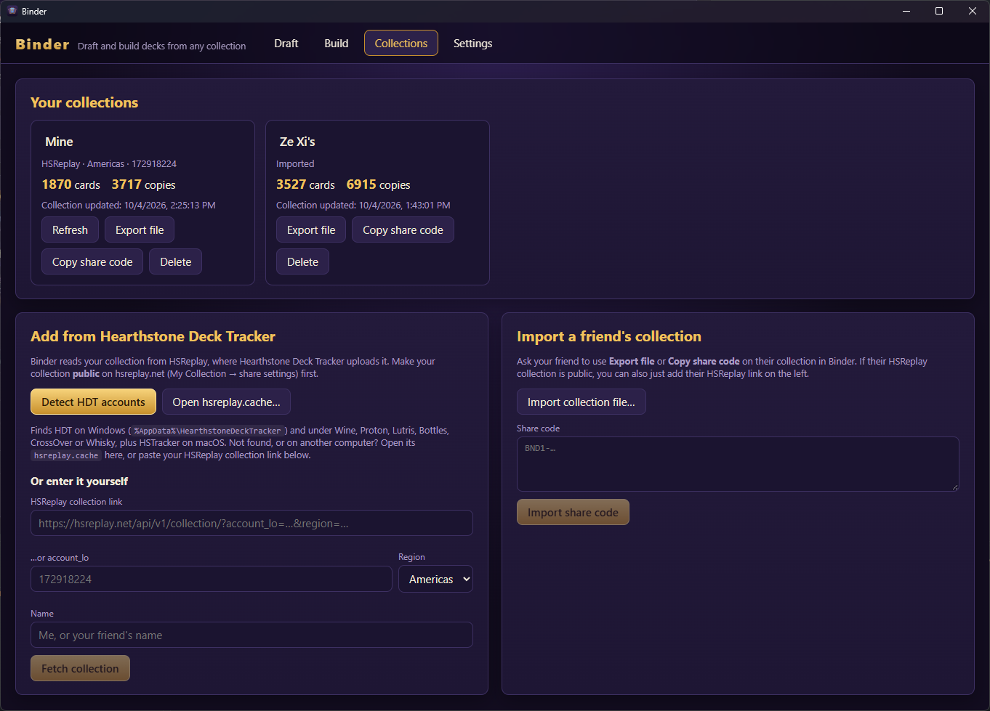
Task: Click the 'Draft and build decks from any collection' tagline
Action: (161, 46)
